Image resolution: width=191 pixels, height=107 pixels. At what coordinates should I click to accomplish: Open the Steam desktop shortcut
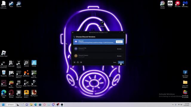11,4
